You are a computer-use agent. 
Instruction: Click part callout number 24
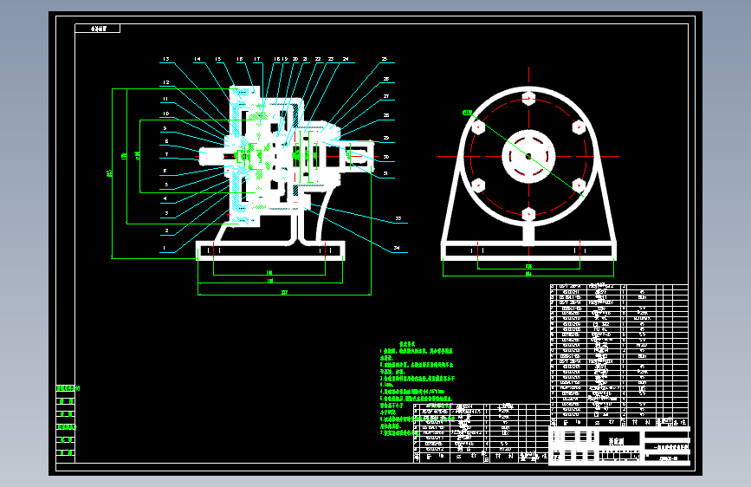(346, 59)
